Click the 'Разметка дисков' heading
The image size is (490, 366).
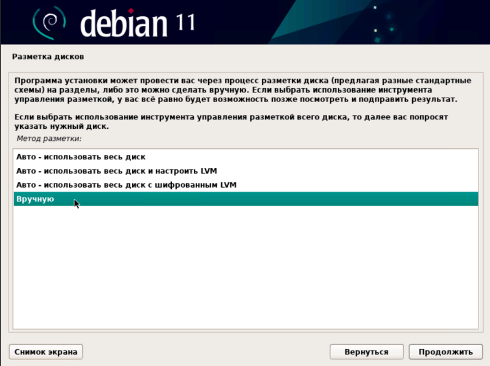(48, 57)
